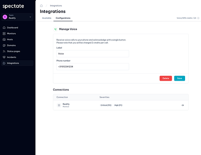The width and height of the screenshot is (201, 155).
Task: Click the Voice/SMS credits info icon
Action: tap(198, 18)
